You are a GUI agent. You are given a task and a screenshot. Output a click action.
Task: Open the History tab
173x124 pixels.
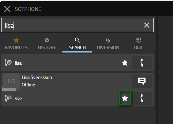pos(47,44)
